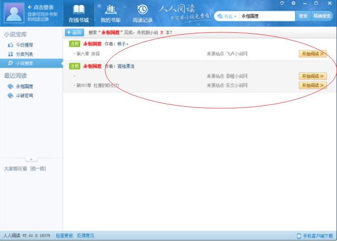Open the 阅读记录 reading history tab
337x241 pixels.
point(142,14)
